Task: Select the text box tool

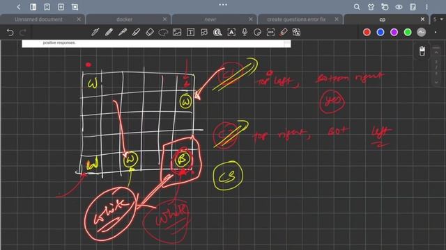Action: tap(190, 33)
